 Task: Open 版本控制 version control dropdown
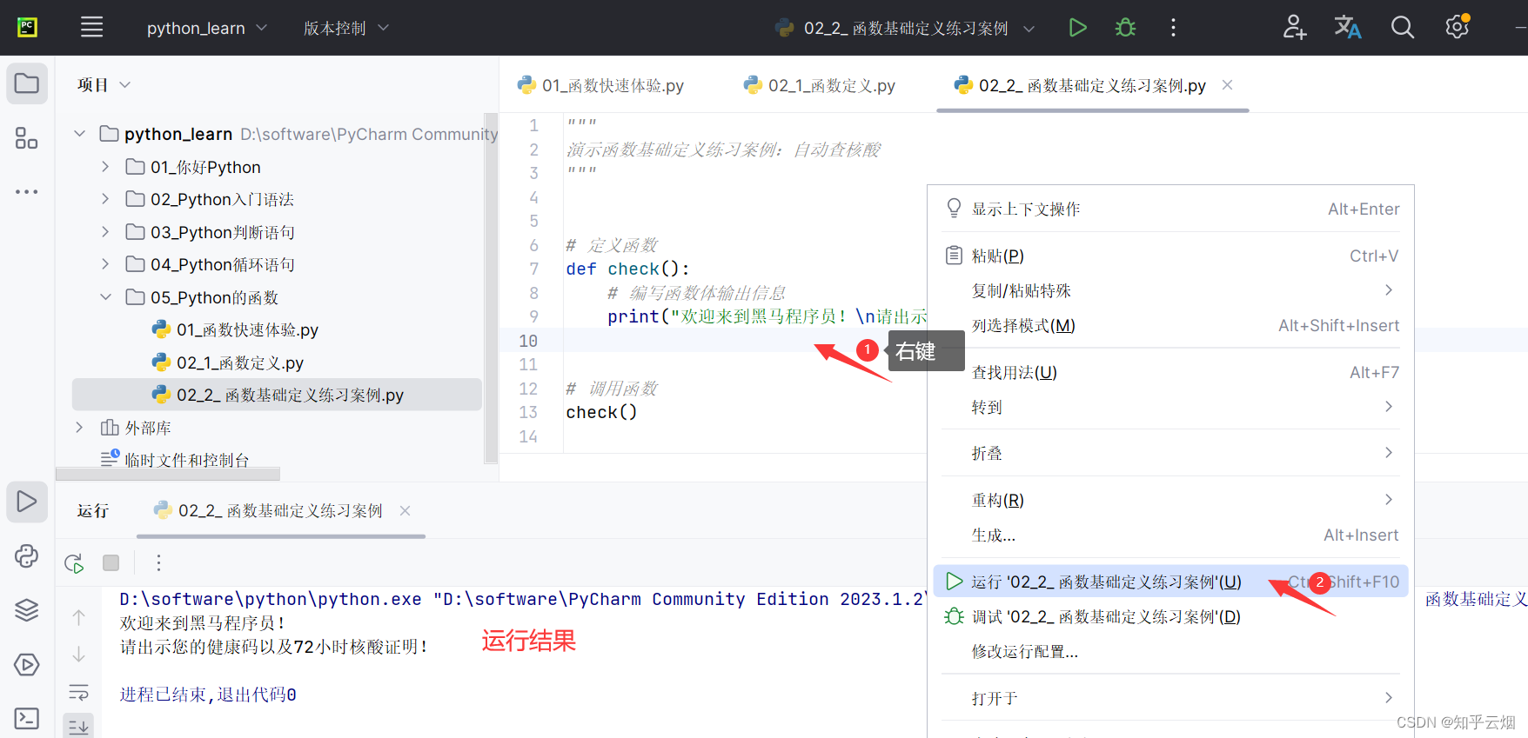(x=345, y=28)
